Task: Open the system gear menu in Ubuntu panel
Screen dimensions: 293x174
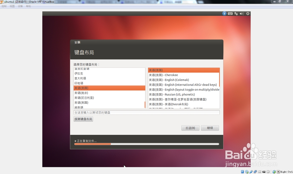Action: coord(248,13)
